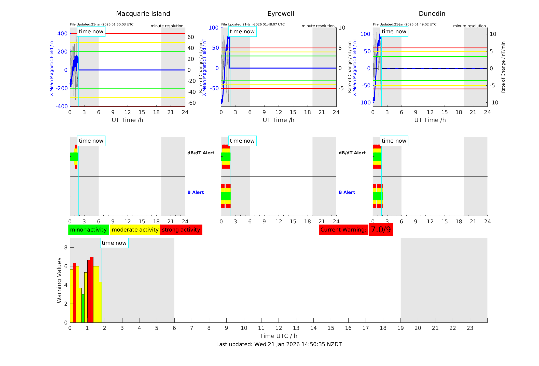Click the Current Warning label

pyautogui.click(x=343, y=230)
